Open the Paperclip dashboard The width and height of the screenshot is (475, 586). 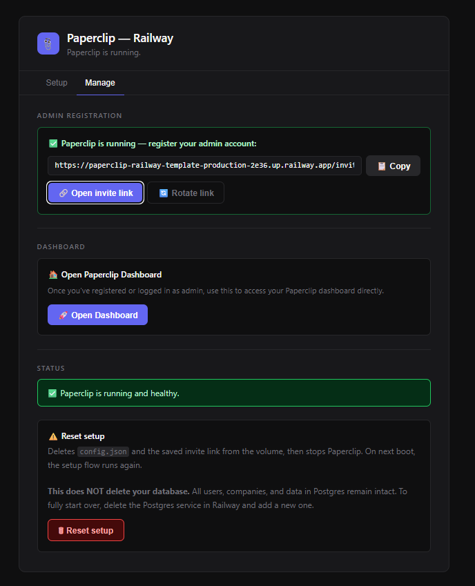pyautogui.click(x=97, y=315)
